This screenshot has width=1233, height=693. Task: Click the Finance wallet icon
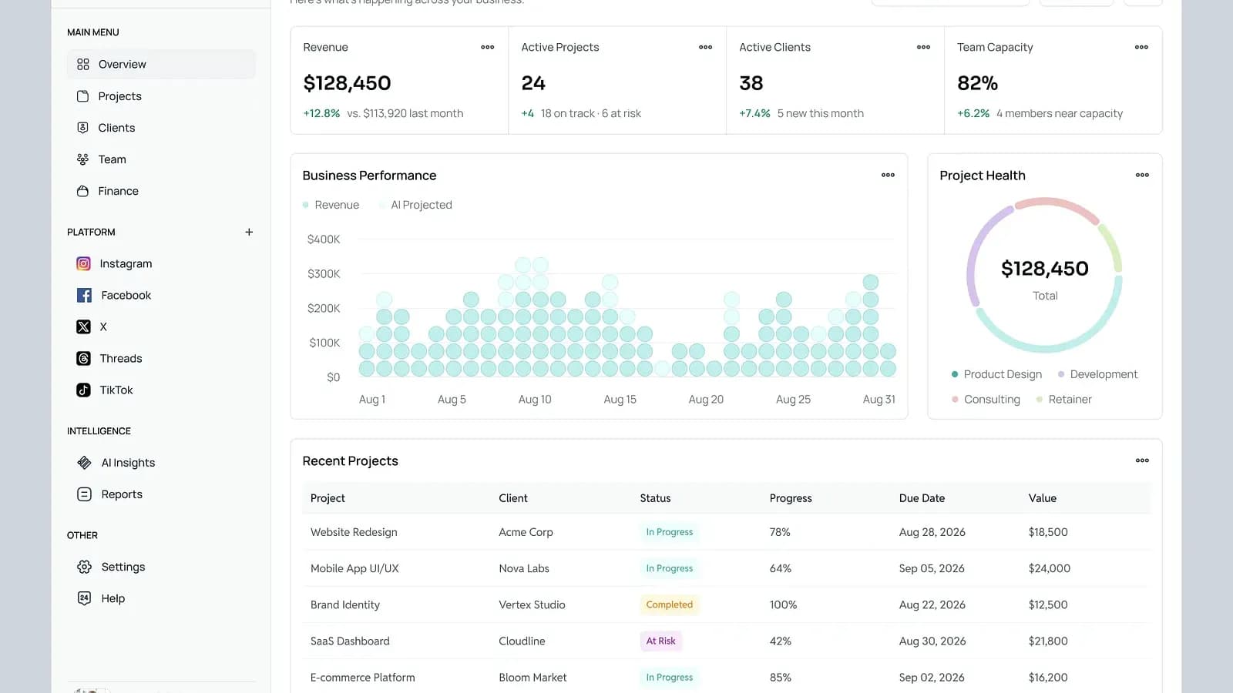pos(83,191)
